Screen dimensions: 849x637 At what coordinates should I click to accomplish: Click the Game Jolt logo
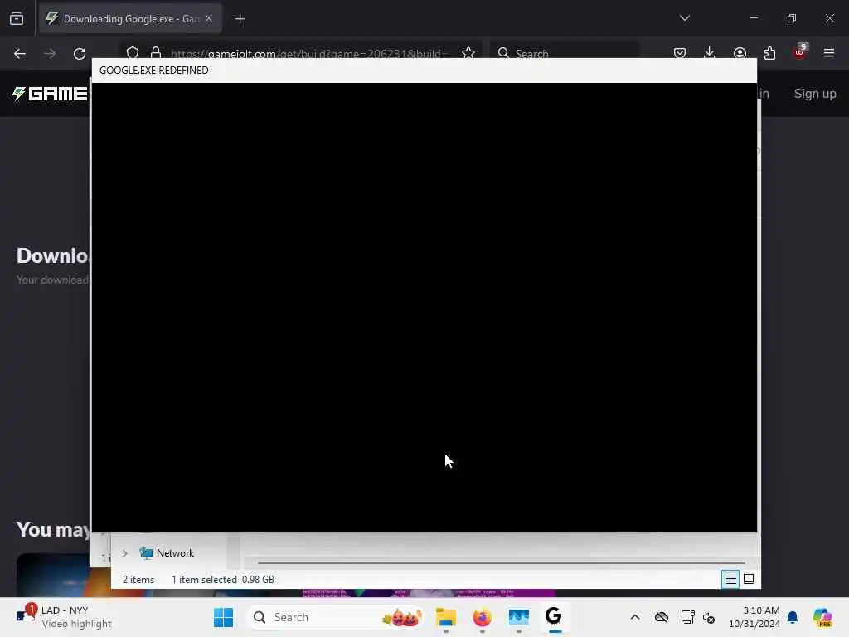(x=50, y=94)
